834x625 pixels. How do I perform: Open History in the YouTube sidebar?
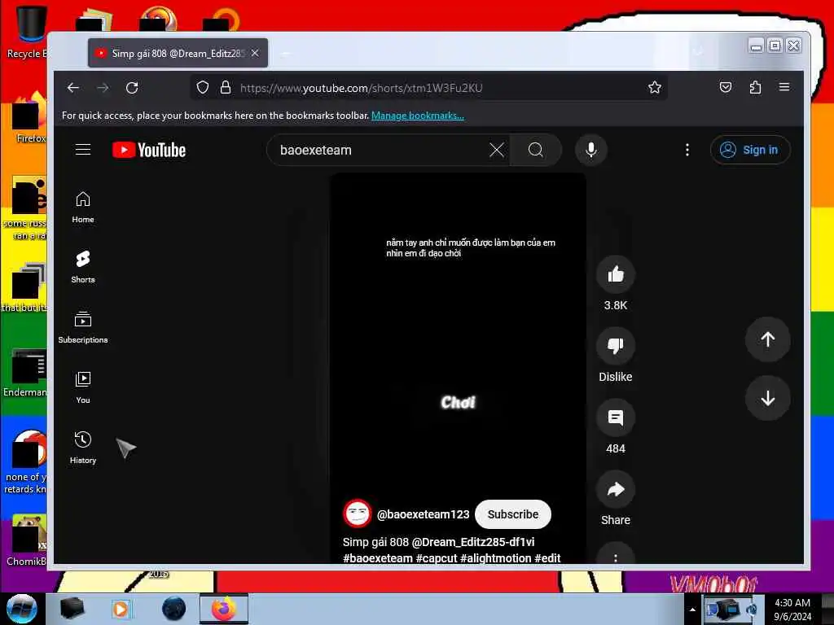pos(83,448)
